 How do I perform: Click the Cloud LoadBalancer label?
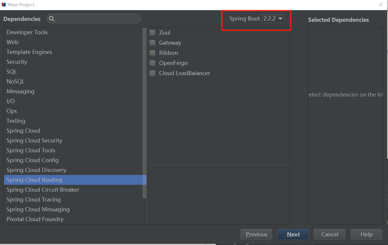coord(184,73)
